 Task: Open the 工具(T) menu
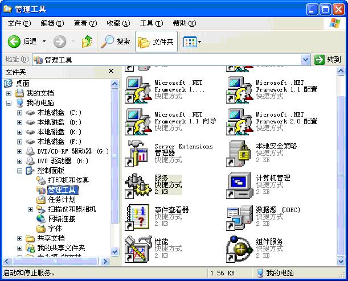[x=152, y=23]
